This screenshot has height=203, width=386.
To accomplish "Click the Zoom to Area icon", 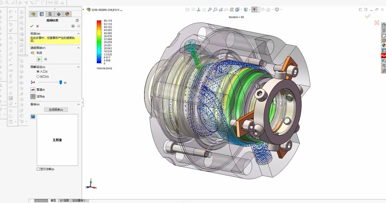I will pyautogui.click(x=216, y=10).
